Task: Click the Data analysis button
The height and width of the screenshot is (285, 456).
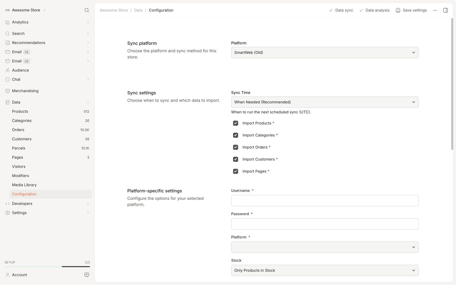Action: [x=374, y=10]
